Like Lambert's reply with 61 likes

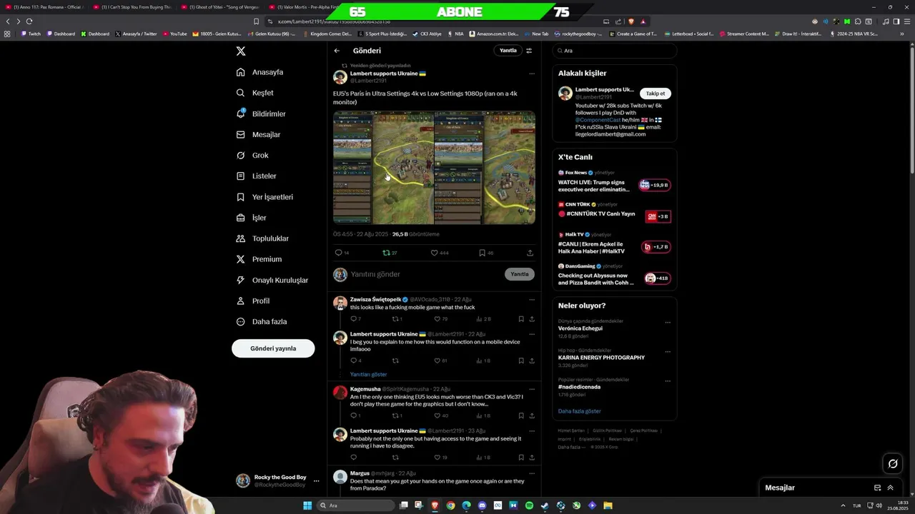tap(440, 361)
